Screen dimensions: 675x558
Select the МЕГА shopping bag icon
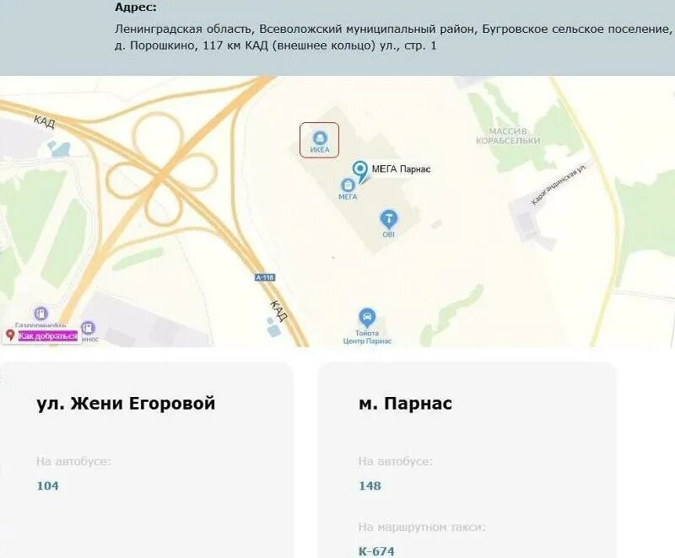(348, 185)
